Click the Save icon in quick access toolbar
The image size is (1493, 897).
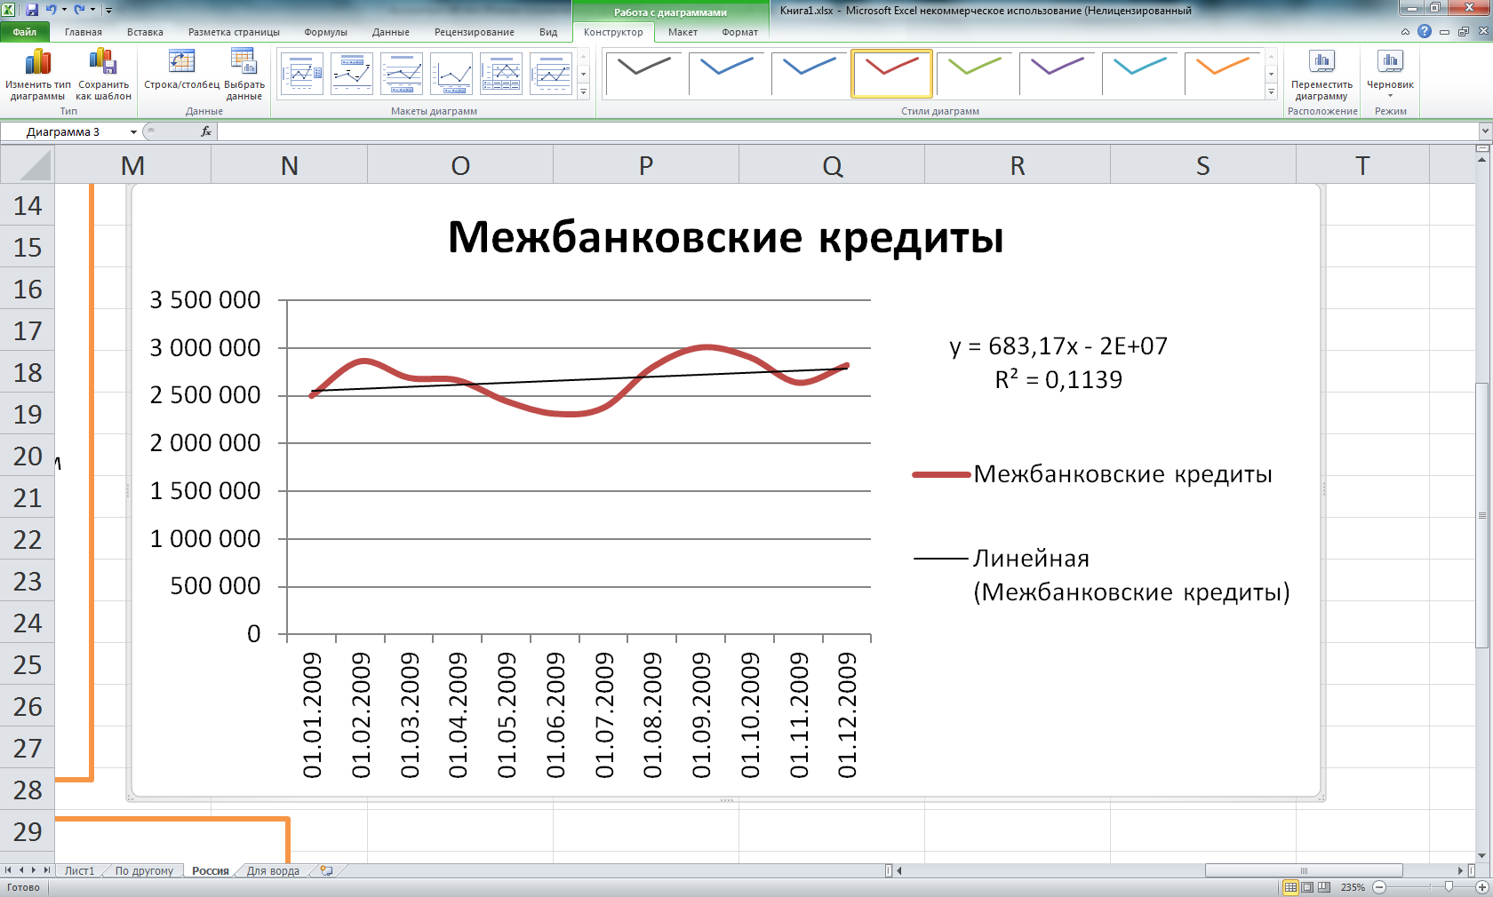[32, 10]
